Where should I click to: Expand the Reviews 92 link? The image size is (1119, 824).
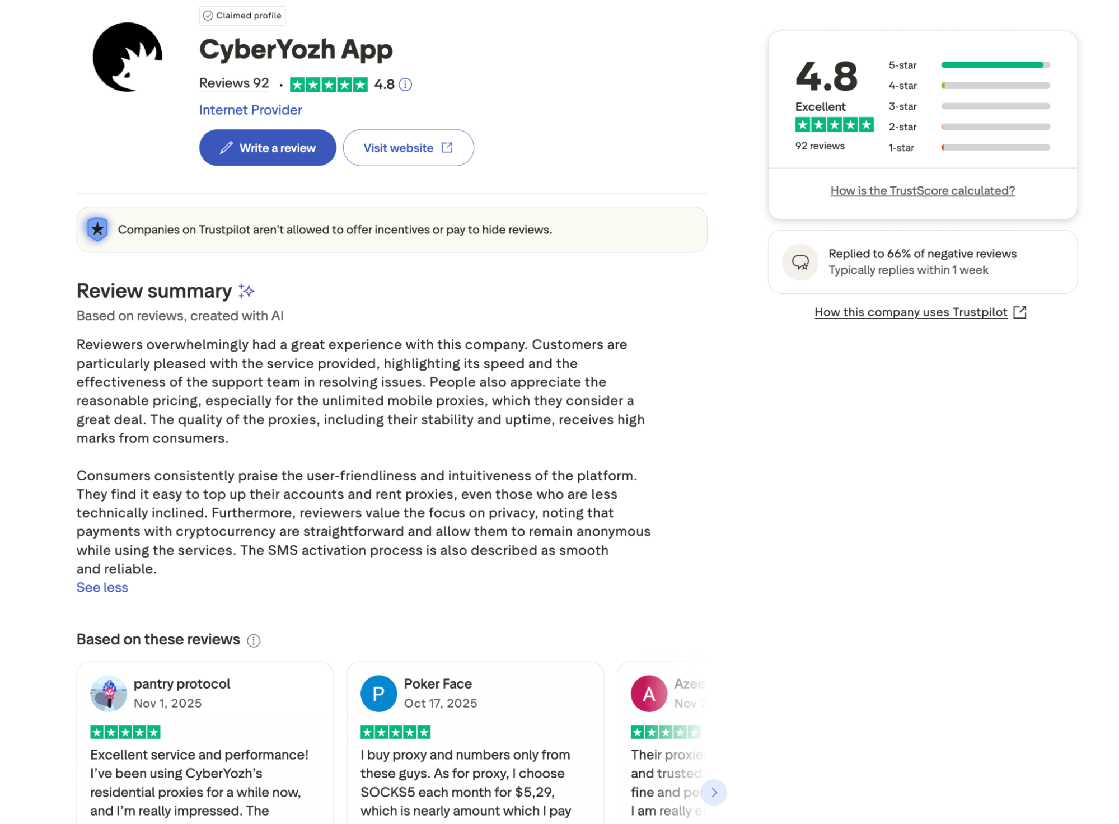pyautogui.click(x=233, y=83)
